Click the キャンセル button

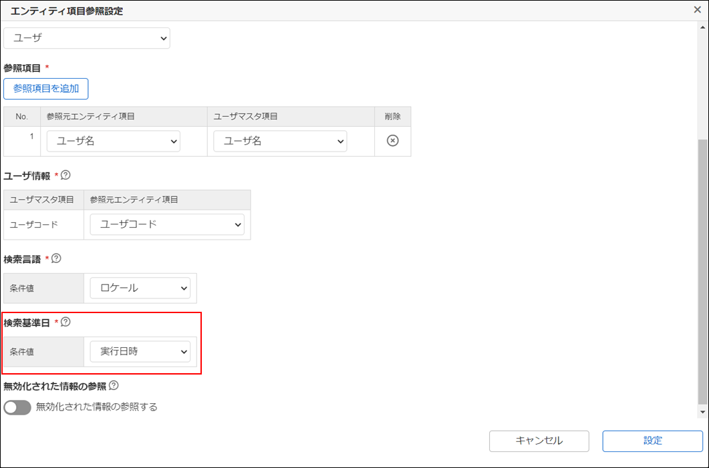point(539,441)
